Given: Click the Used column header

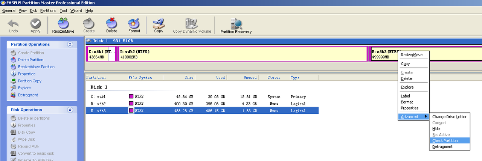Looking at the screenshot, I should 211,78.
